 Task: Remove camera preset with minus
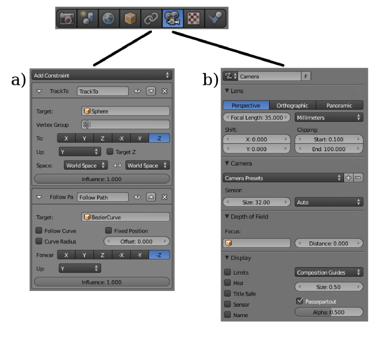358,178
